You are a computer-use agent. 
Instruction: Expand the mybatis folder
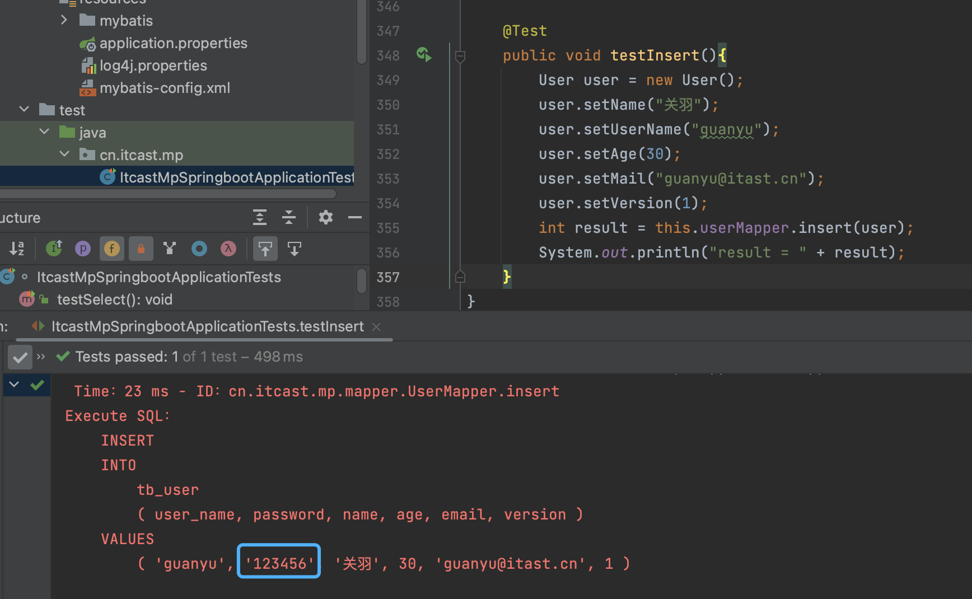64,20
